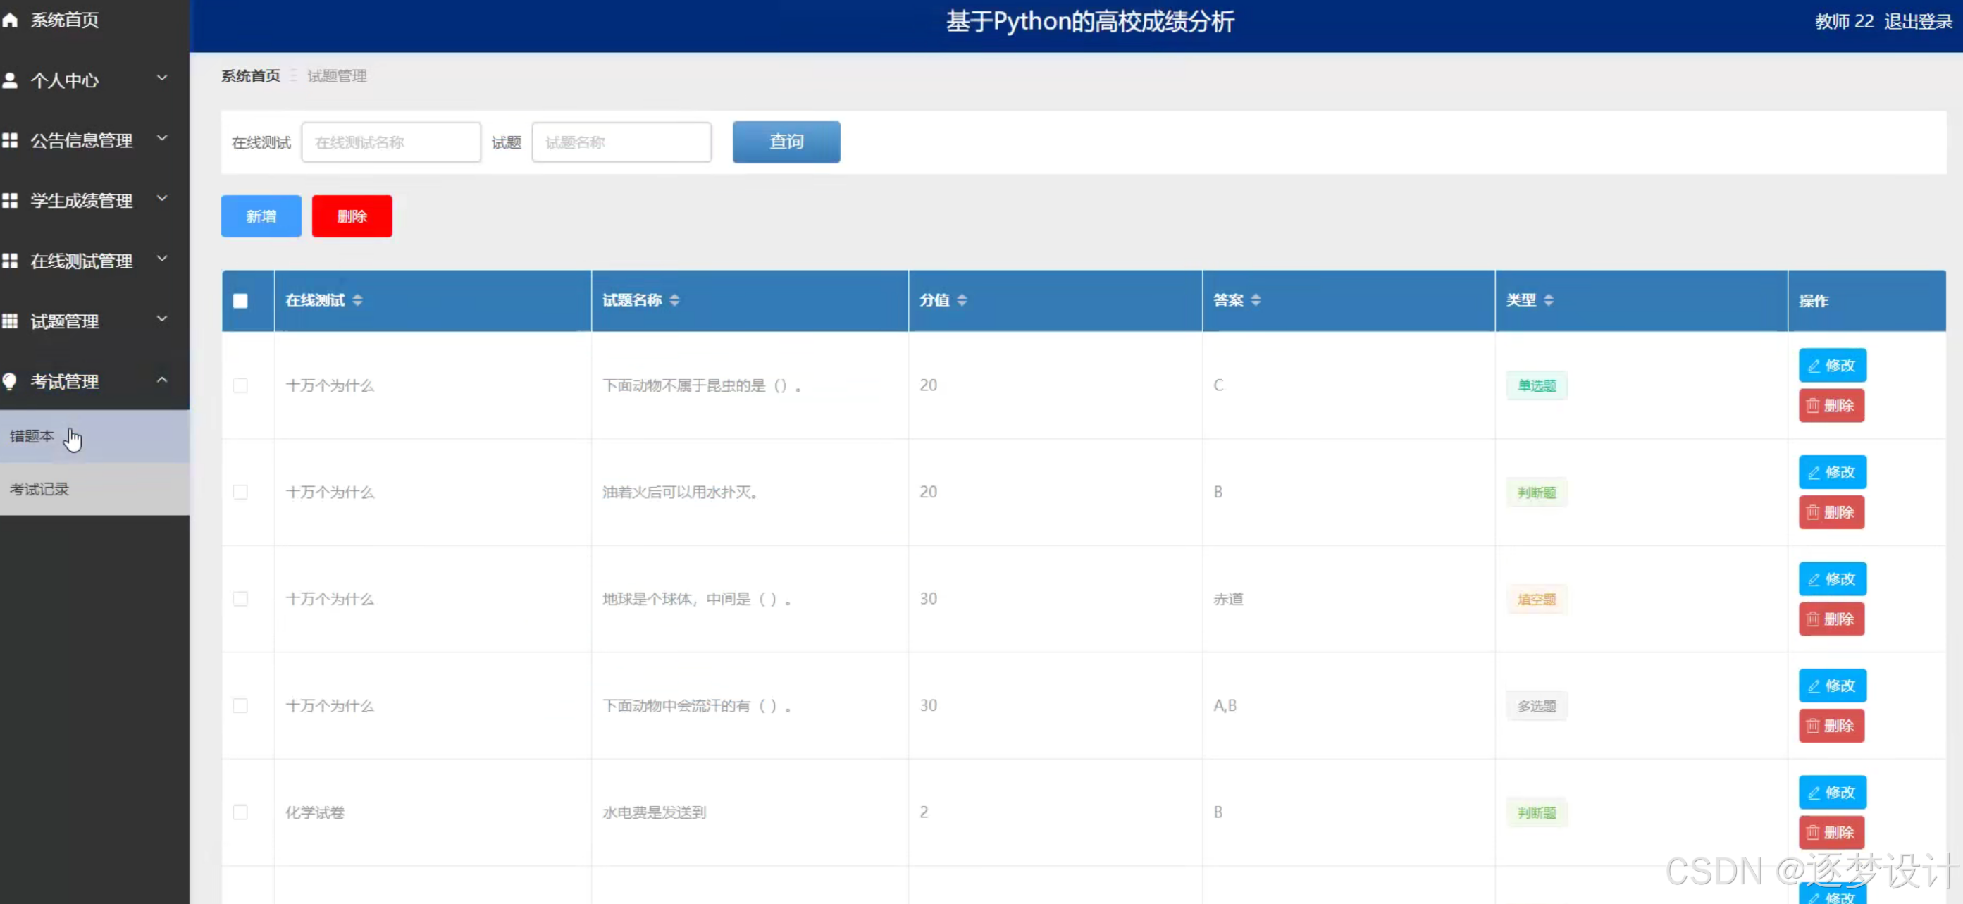Click the table icon beside 试题管理
Image resolution: width=1963 pixels, height=904 pixels.
click(10, 321)
